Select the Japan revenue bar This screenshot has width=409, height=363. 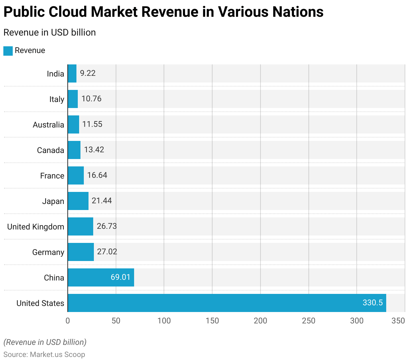78,201
